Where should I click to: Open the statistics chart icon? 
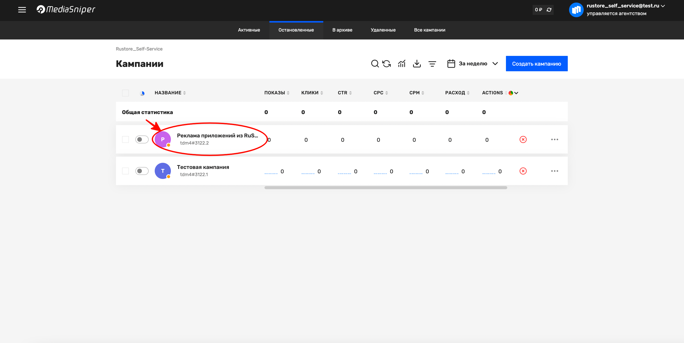402,64
